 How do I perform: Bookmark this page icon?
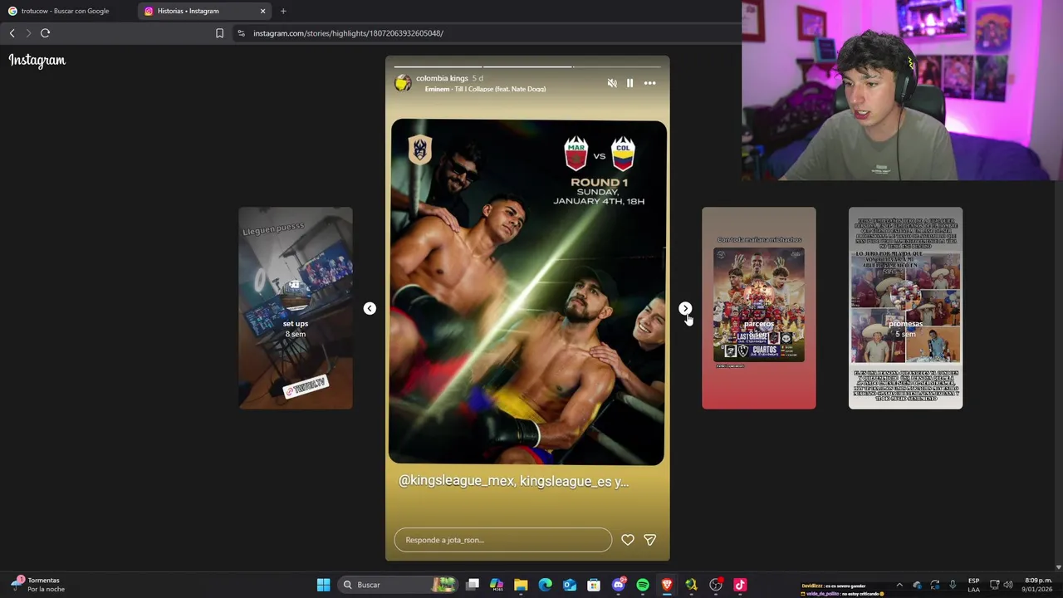[x=219, y=33]
